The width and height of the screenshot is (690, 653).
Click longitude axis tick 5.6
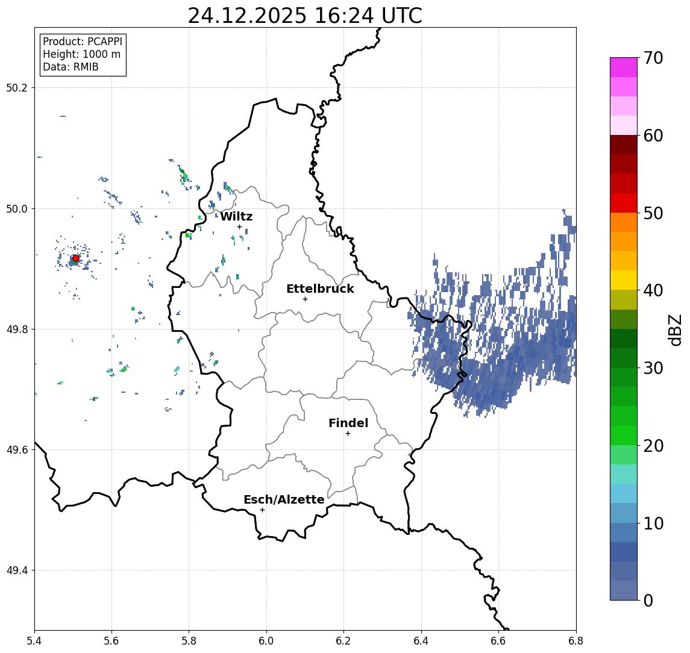pyautogui.click(x=111, y=641)
